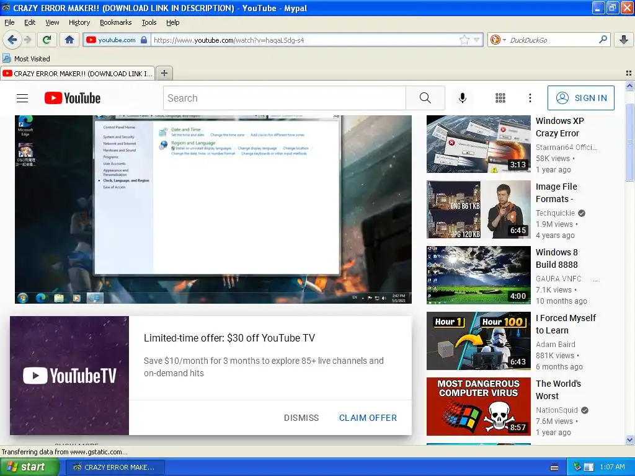Open the Hour 1 Hour 100 thumbnail

tap(479, 341)
